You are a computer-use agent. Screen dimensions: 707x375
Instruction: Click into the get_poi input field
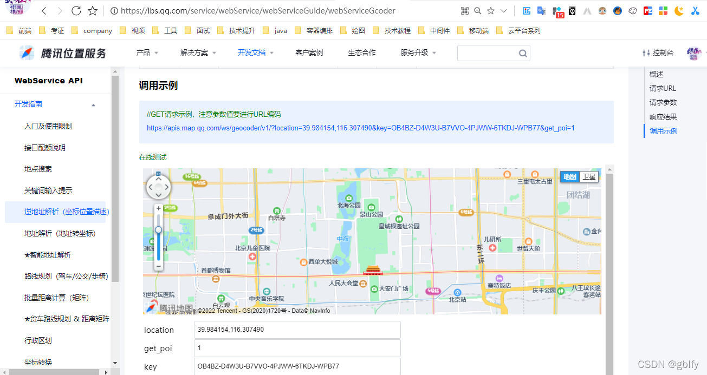[x=297, y=348]
